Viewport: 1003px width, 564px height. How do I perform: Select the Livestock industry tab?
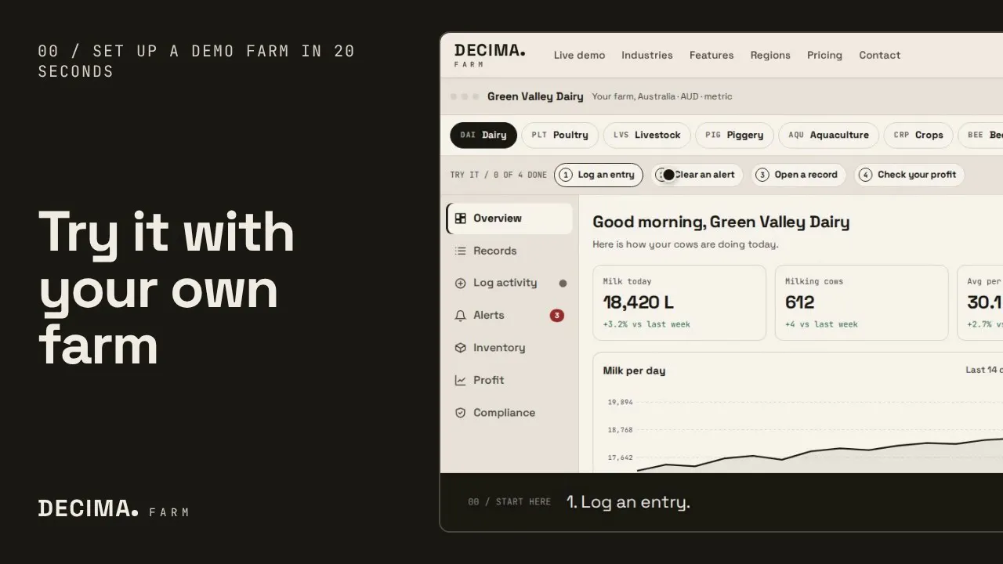click(646, 135)
